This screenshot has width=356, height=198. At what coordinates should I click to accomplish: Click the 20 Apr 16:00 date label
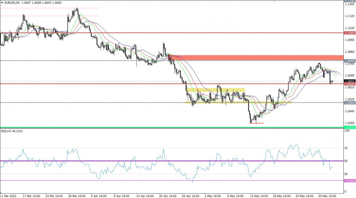pyautogui.click(x=168, y=196)
